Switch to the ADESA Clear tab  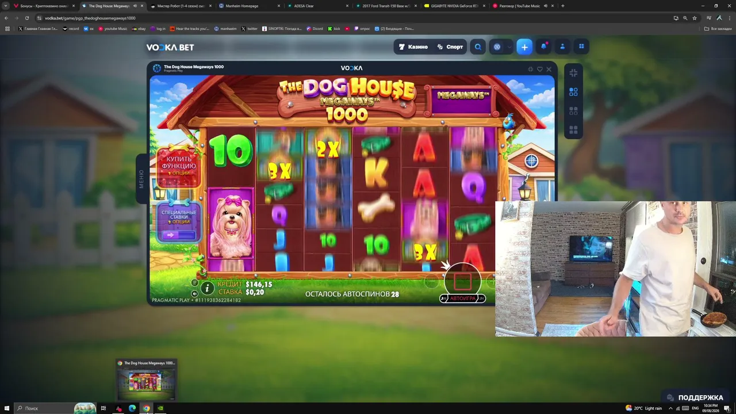pos(317,6)
